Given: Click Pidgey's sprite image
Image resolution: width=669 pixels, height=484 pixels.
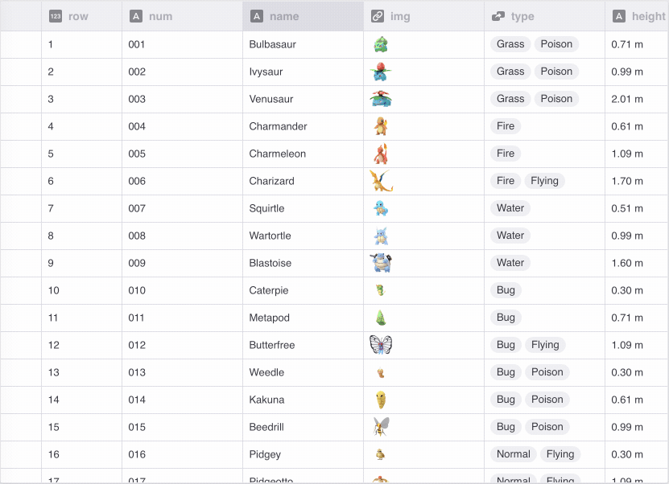Looking at the screenshot, I should click(x=381, y=454).
